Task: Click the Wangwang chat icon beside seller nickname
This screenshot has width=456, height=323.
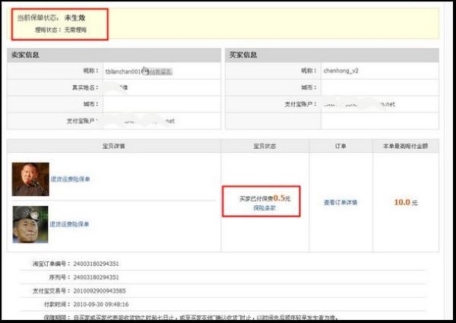Action: coord(157,71)
